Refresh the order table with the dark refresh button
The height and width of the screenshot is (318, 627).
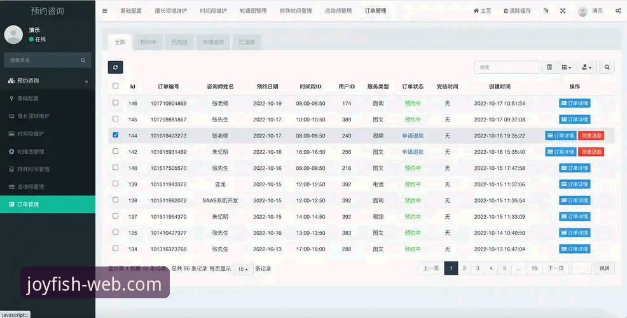(115, 67)
